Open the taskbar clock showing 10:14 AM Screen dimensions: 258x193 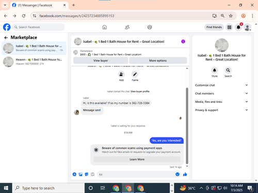click(x=236, y=188)
